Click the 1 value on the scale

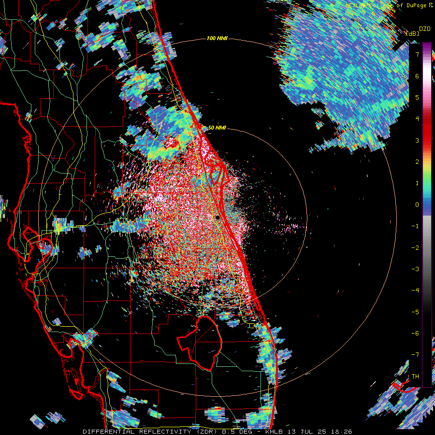point(417,183)
